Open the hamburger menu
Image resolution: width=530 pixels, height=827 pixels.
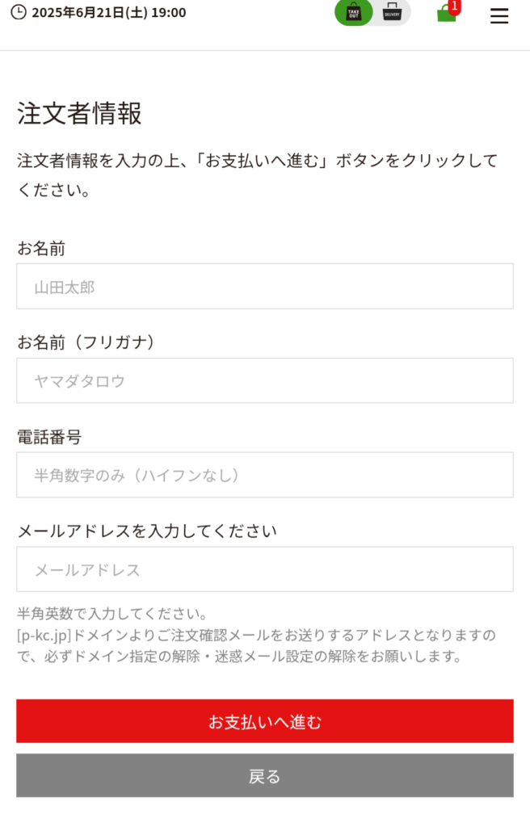(x=498, y=16)
